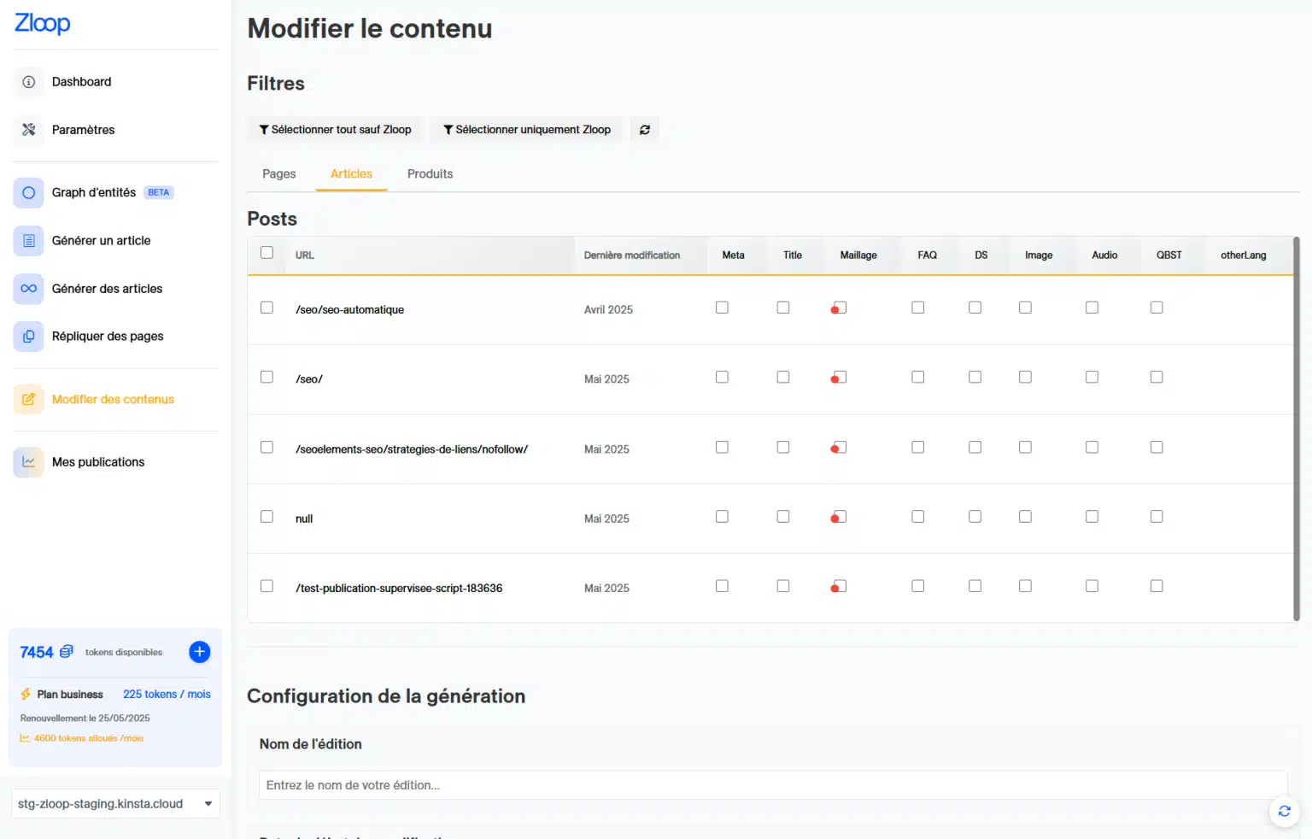
Task: Open Dashboard via its info icon
Action: pyautogui.click(x=28, y=82)
